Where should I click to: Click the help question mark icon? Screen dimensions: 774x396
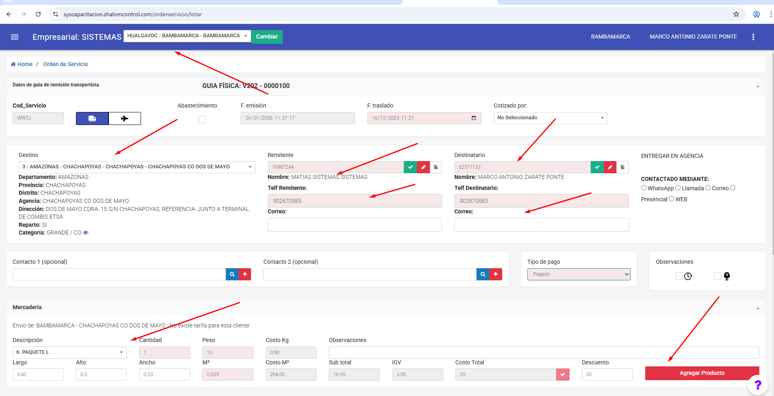[758, 384]
